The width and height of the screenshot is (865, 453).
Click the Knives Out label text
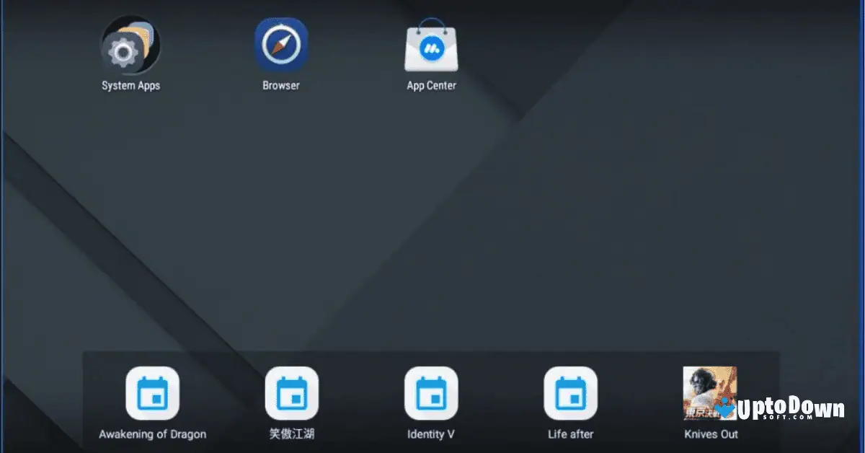(x=710, y=434)
